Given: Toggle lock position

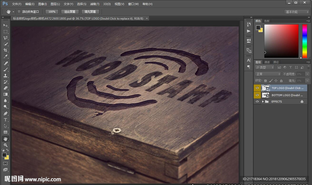Looking at the screenshot, I should 276,81.
